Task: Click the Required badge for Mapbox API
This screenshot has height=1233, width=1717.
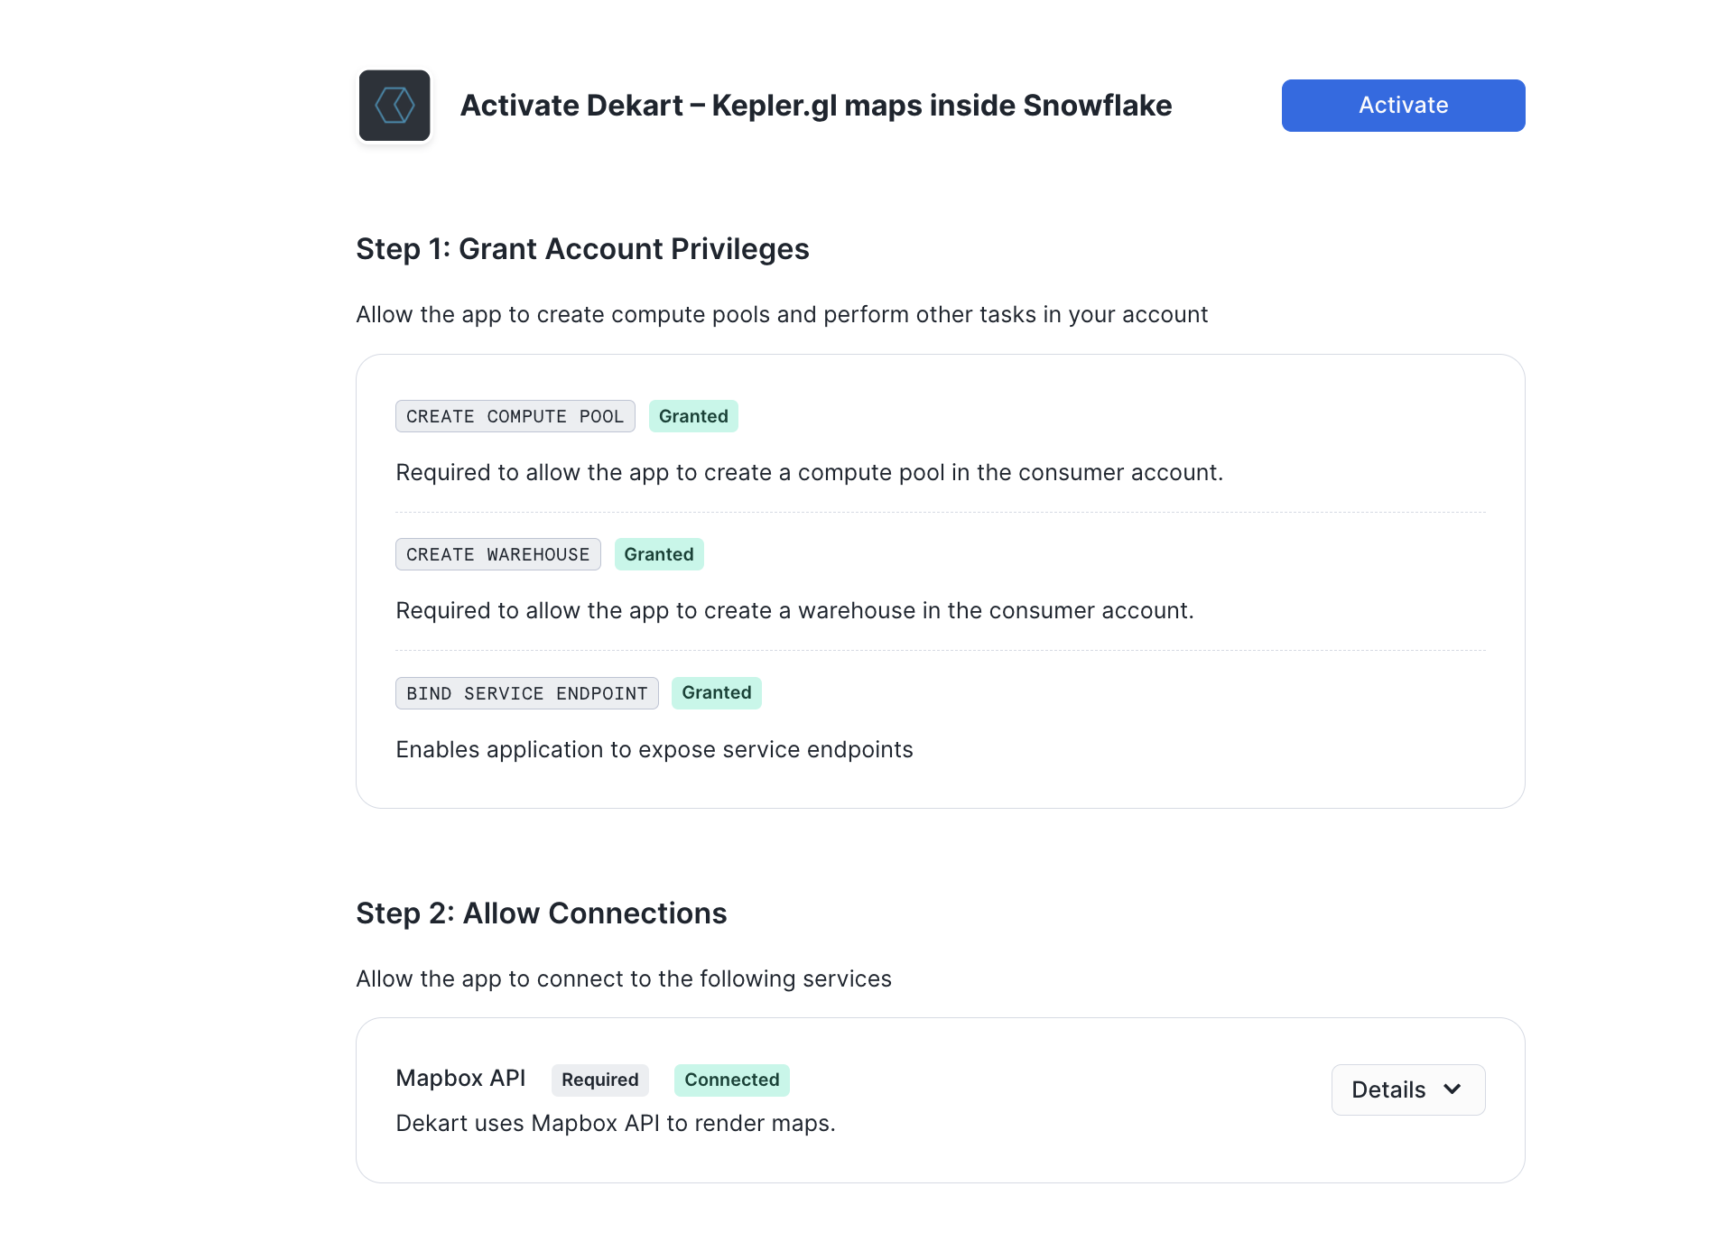Action: coord(599,1080)
